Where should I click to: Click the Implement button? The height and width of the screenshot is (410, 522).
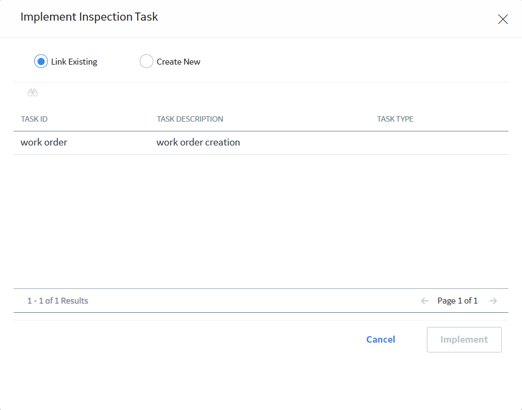(x=464, y=339)
